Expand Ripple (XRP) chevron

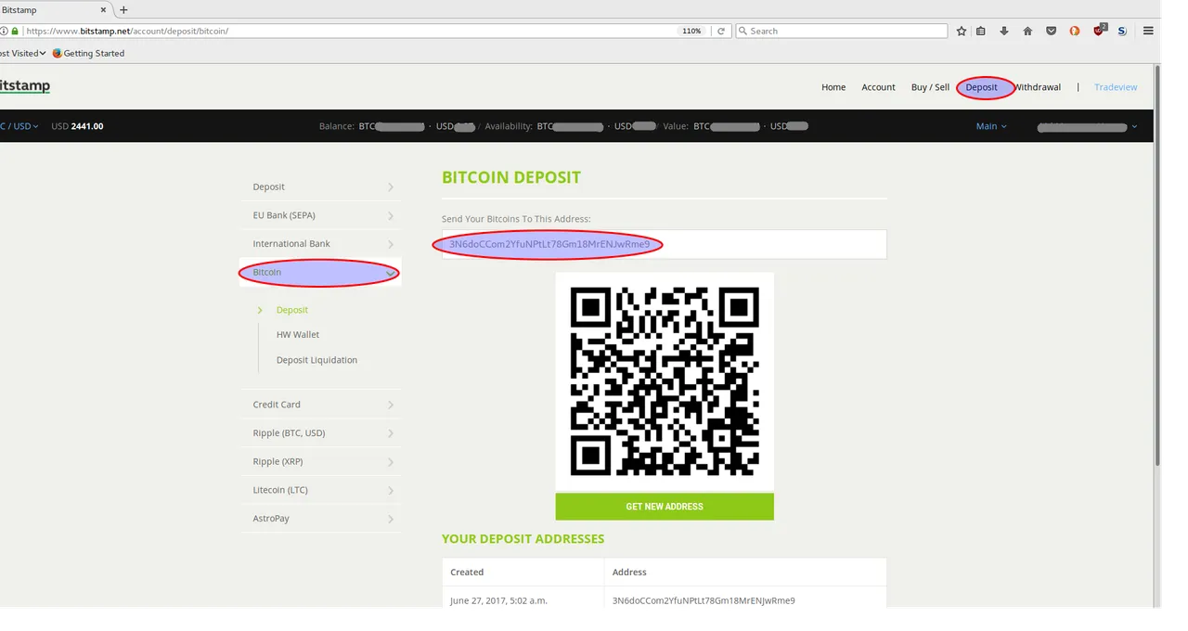point(391,462)
